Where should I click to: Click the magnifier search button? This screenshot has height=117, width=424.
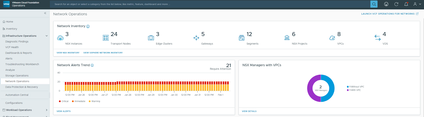(374, 4)
